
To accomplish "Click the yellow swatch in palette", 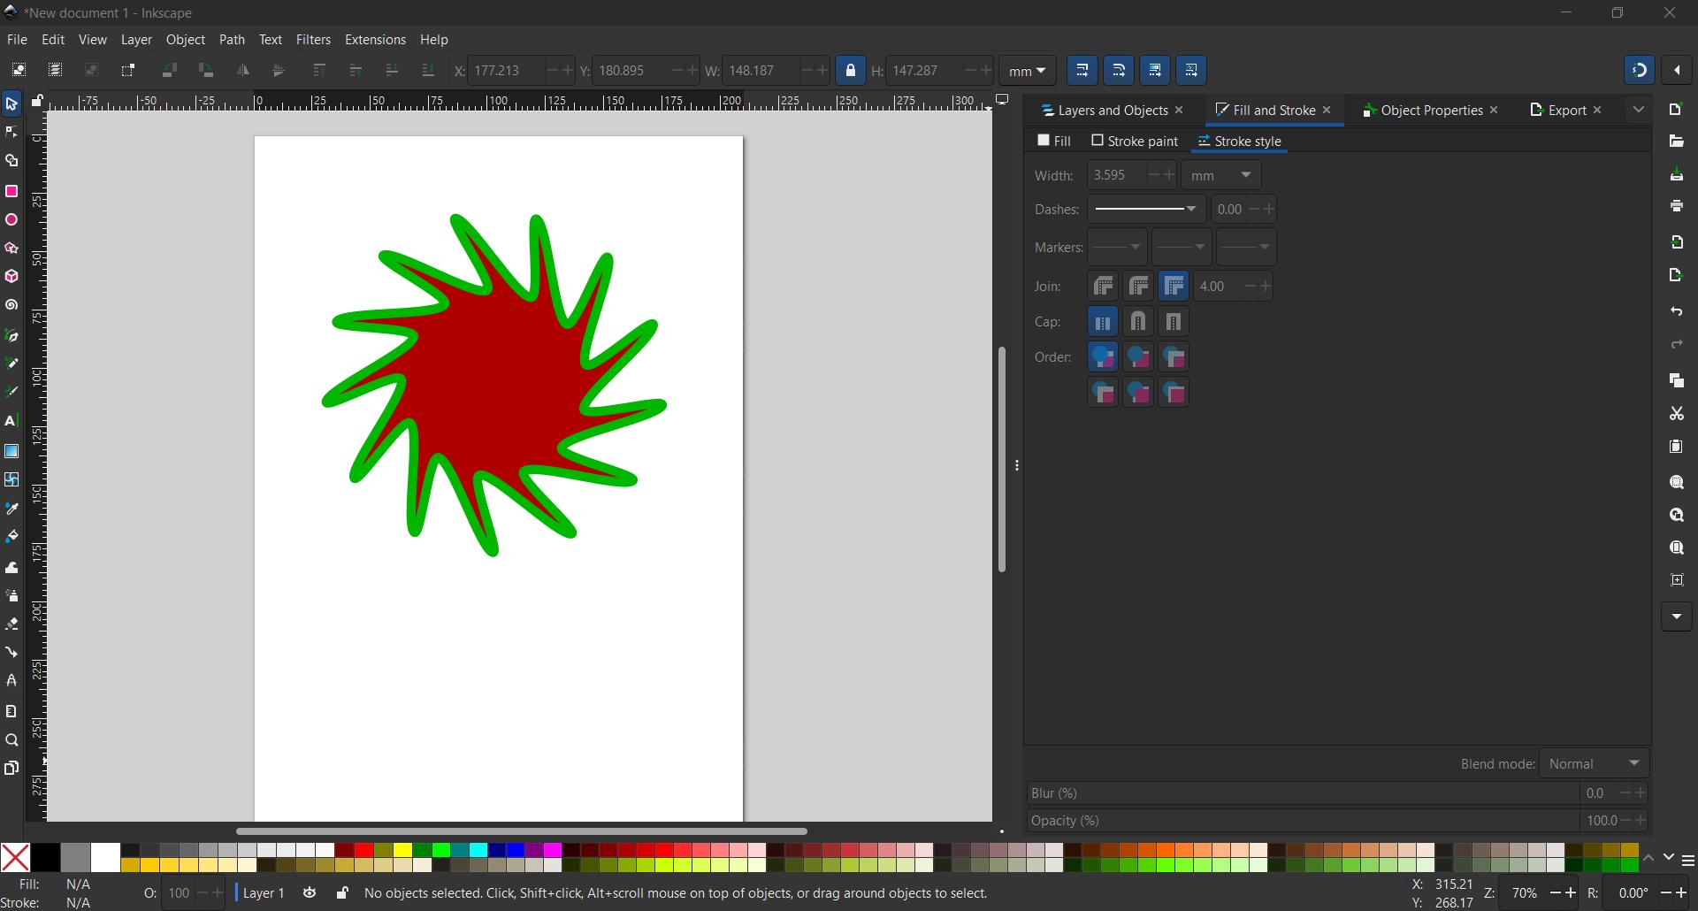I will (x=402, y=851).
